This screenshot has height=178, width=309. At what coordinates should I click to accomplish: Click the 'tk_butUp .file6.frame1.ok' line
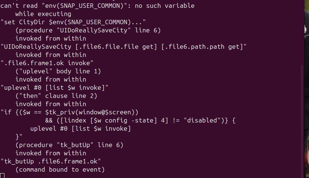(50, 161)
